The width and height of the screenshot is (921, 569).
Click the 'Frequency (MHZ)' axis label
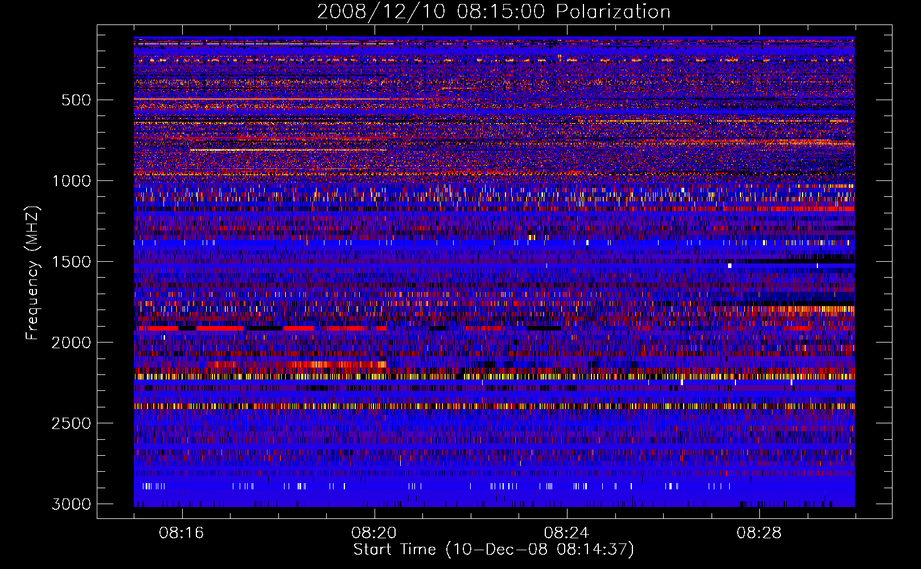32,273
